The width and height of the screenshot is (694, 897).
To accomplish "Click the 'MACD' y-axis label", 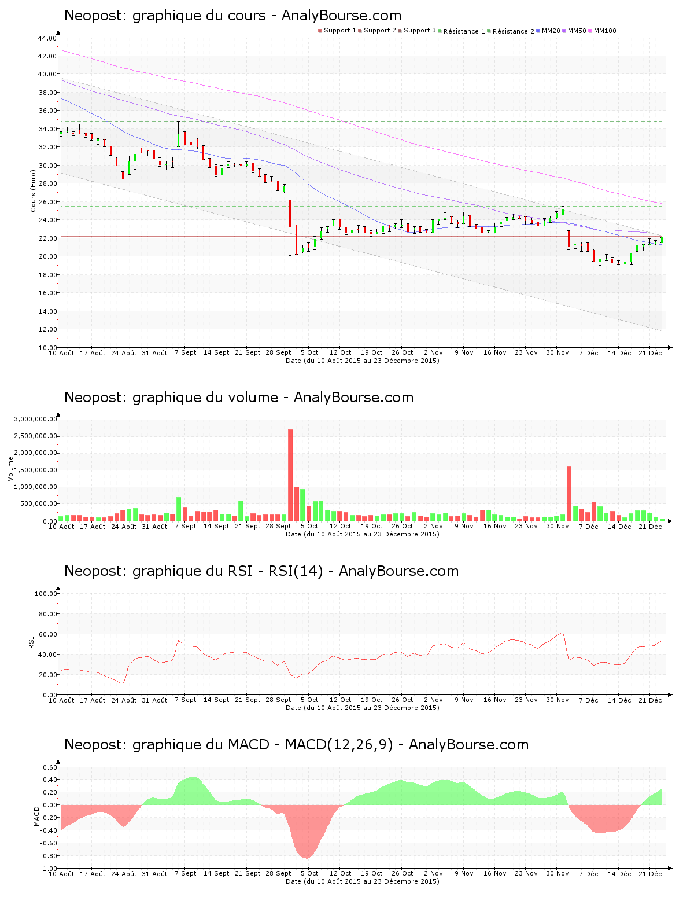I will point(36,816).
